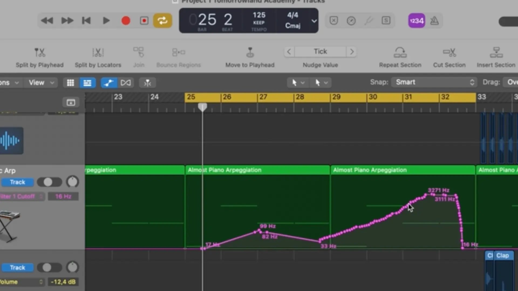518x291 pixels.
Task: Click the Capture Recording button
Action: click(x=144, y=21)
